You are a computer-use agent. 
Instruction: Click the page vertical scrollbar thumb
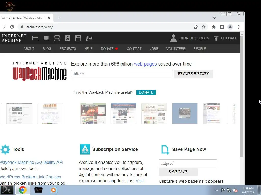click(x=242, y=96)
